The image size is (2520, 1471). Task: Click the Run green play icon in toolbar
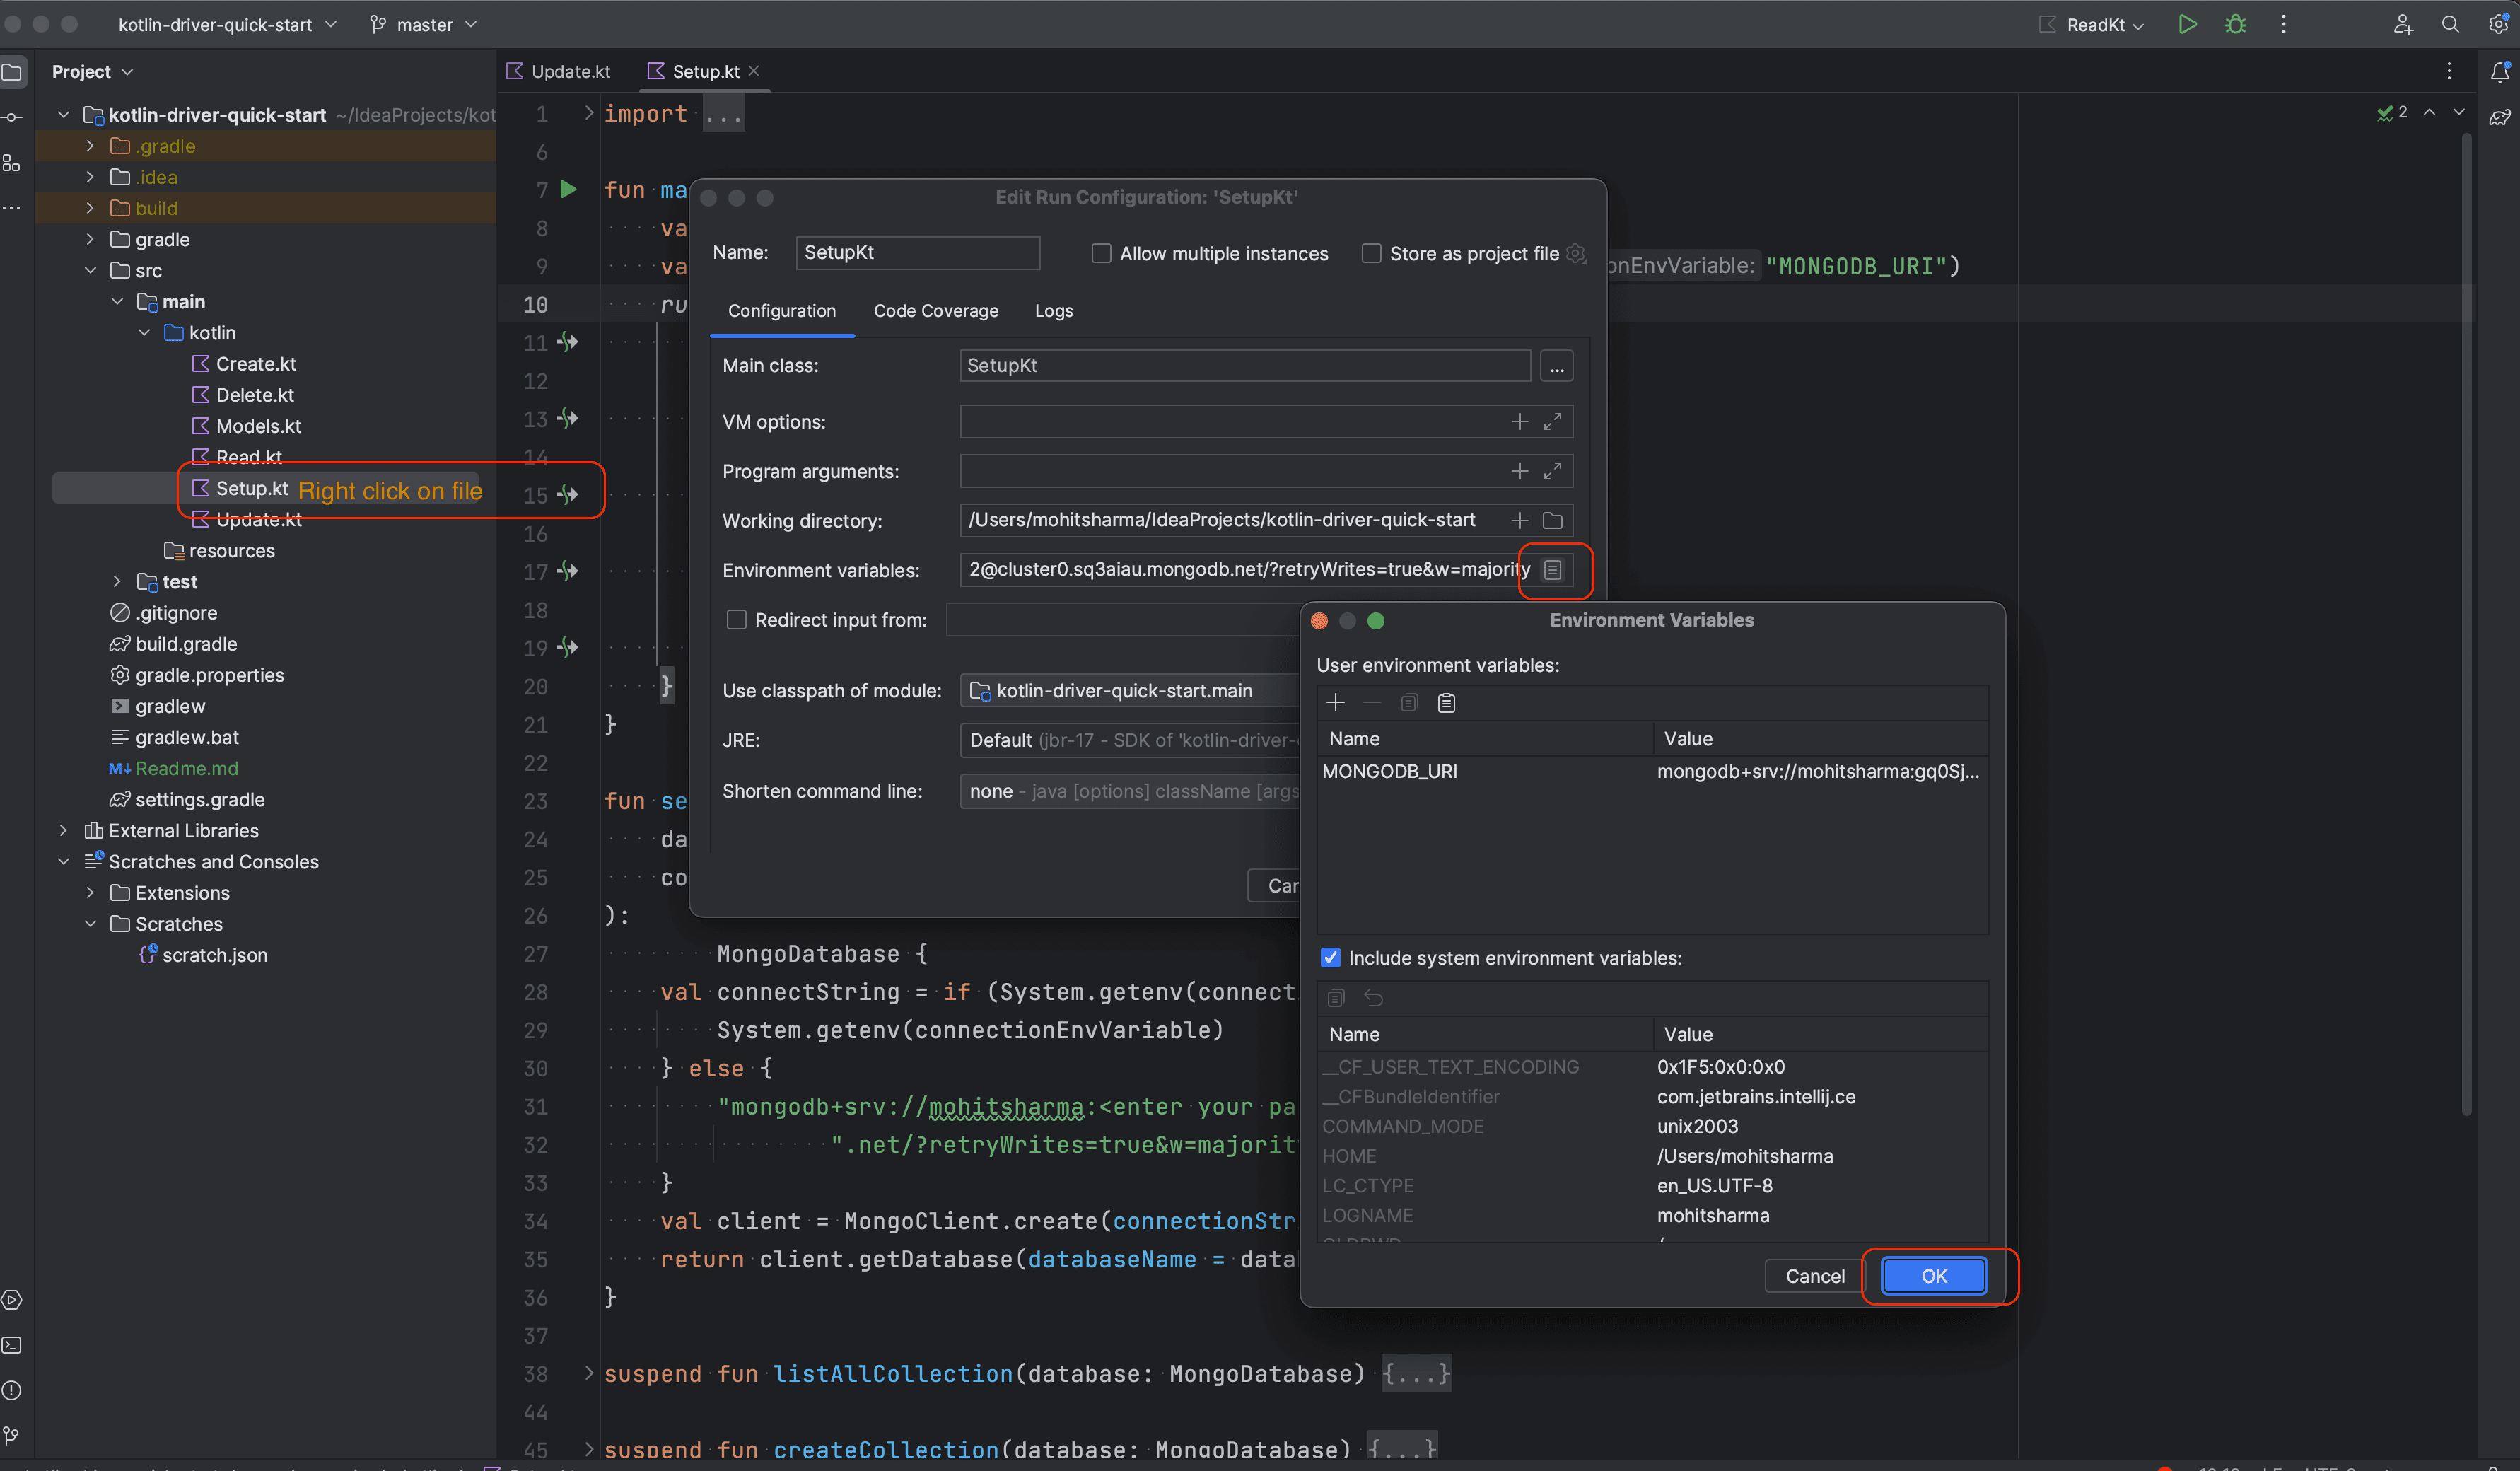2187,24
